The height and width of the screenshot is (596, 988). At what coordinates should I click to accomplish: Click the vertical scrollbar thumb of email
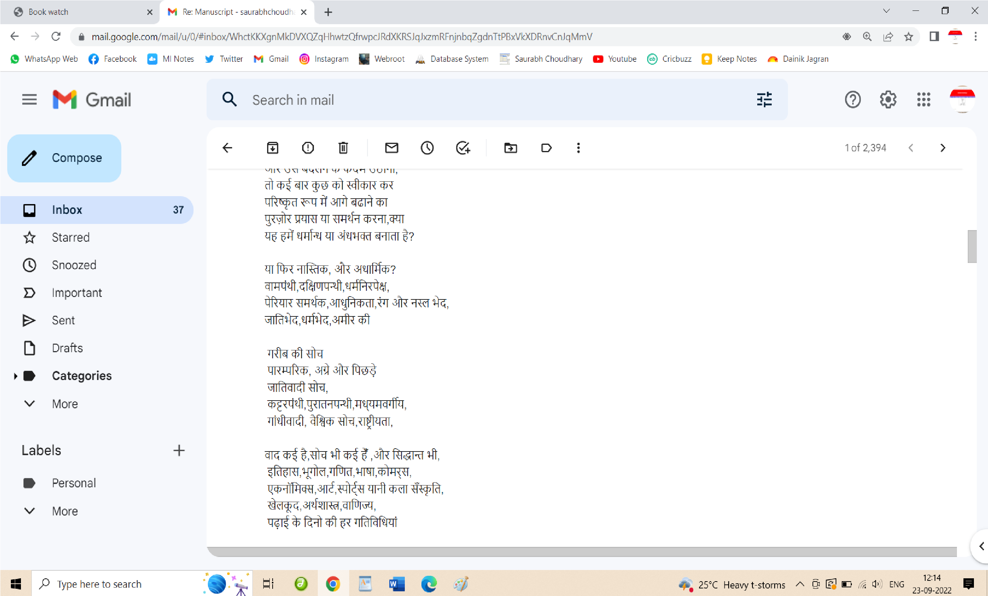(x=971, y=246)
